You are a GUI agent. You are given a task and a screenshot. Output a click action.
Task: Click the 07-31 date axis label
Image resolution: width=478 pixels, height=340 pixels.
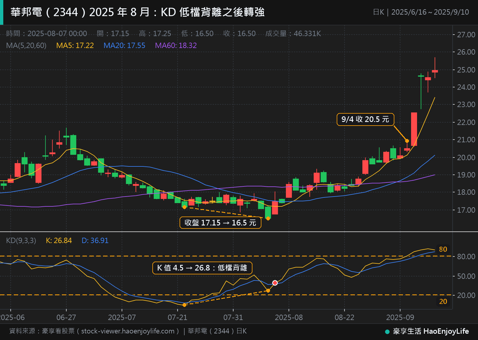pos(233,317)
